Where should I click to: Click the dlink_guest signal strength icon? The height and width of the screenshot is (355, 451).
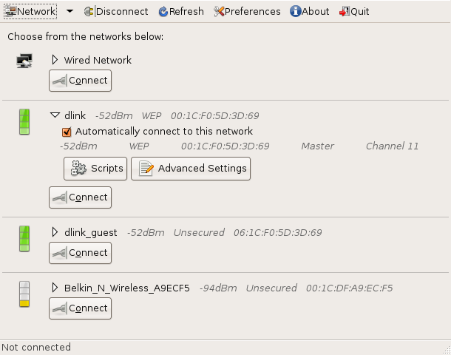coord(24,238)
